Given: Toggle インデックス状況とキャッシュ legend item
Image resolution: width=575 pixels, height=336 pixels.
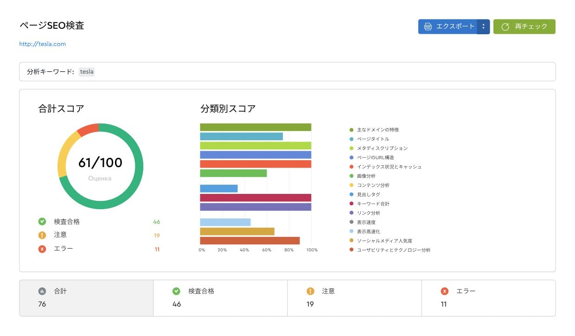Looking at the screenshot, I should pos(385,167).
